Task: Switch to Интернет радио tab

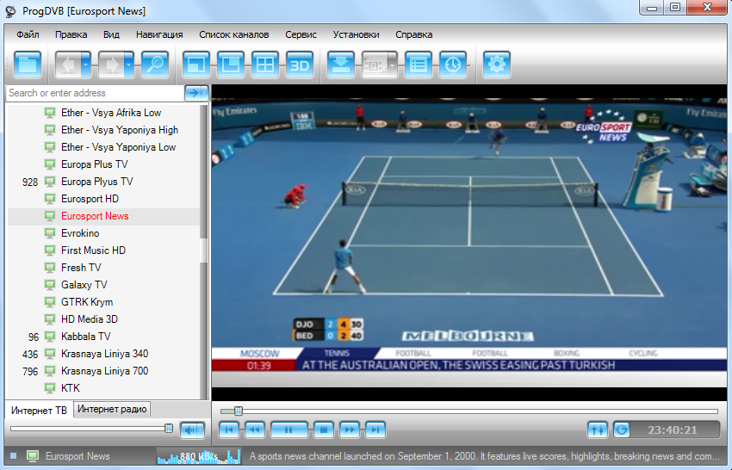Action: (112, 410)
